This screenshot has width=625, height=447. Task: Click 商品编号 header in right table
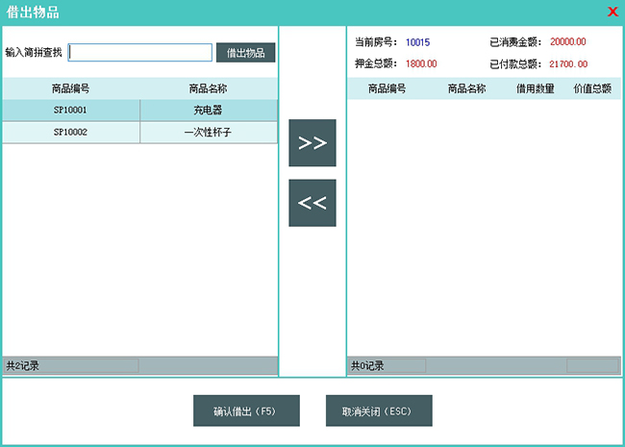[x=387, y=88]
